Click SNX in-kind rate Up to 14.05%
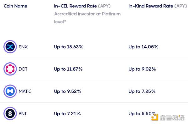188x124 pixels. point(144,47)
